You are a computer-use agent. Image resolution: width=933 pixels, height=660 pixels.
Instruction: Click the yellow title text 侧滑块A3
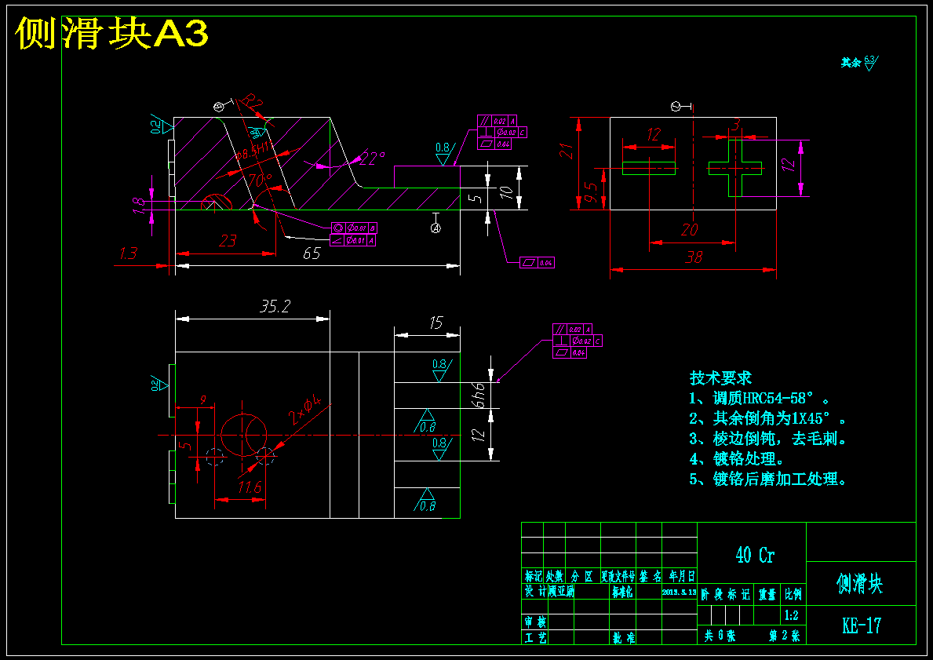click(x=112, y=33)
